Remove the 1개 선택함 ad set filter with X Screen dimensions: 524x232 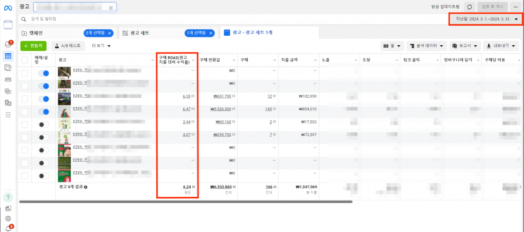pyautogui.click(x=211, y=33)
